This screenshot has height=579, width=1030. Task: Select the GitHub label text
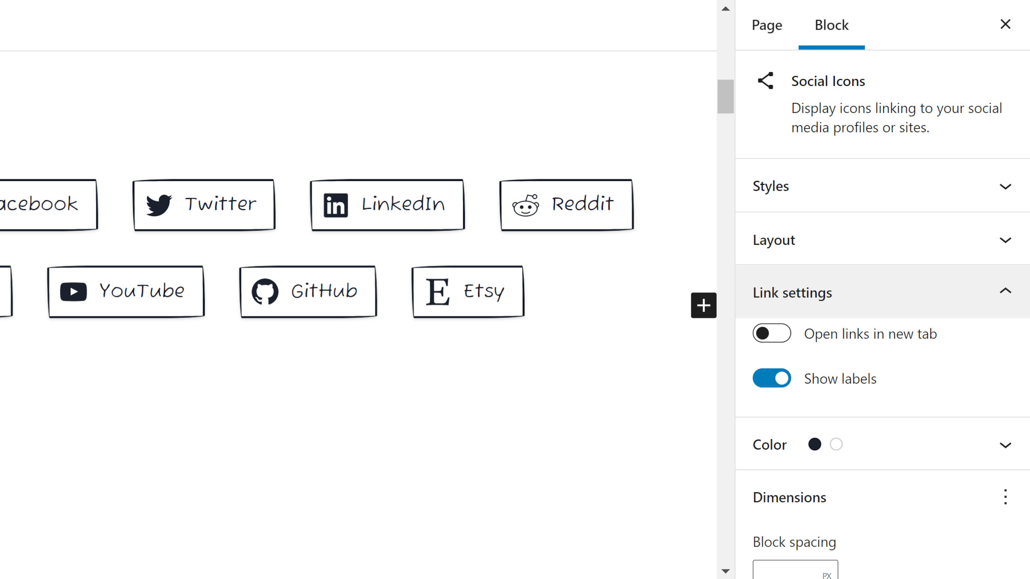324,291
